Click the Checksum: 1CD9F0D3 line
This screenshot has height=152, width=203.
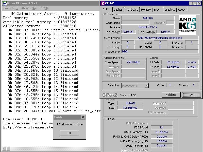point(24,119)
